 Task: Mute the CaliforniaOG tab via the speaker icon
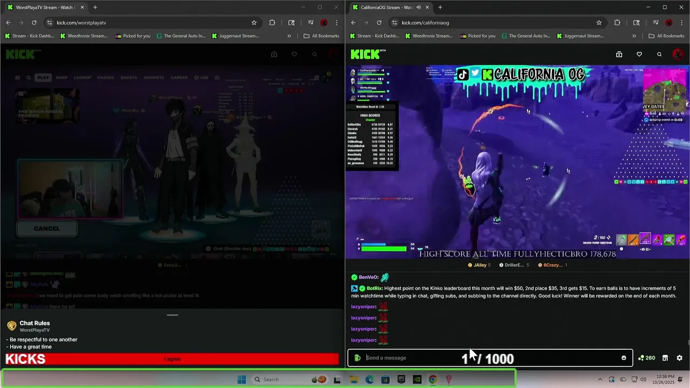419,8
